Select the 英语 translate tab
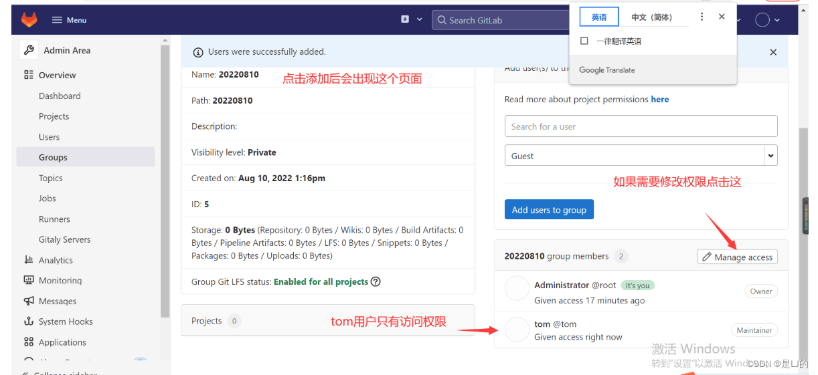818x375 pixels. click(x=599, y=17)
